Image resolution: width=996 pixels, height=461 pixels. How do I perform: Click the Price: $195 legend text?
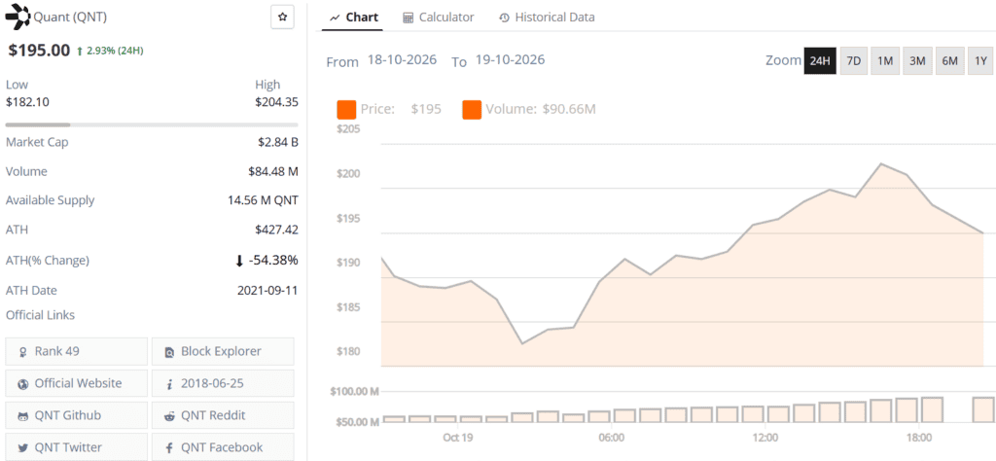[401, 109]
